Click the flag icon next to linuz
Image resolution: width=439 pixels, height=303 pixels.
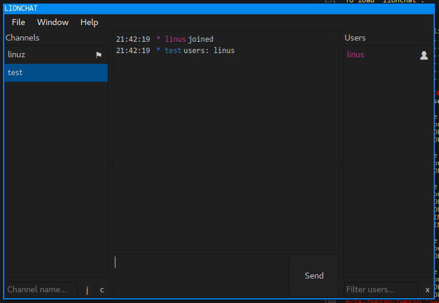click(x=99, y=55)
